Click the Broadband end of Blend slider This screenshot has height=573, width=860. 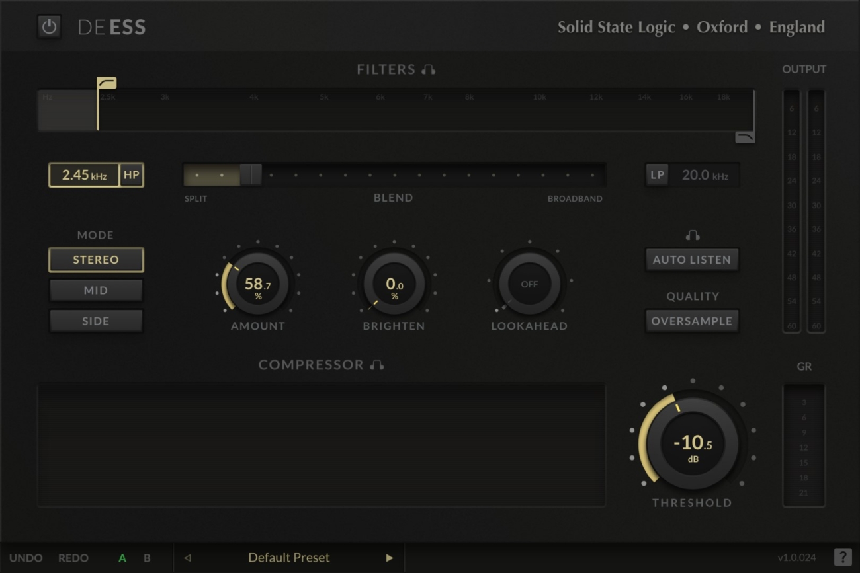coord(575,198)
